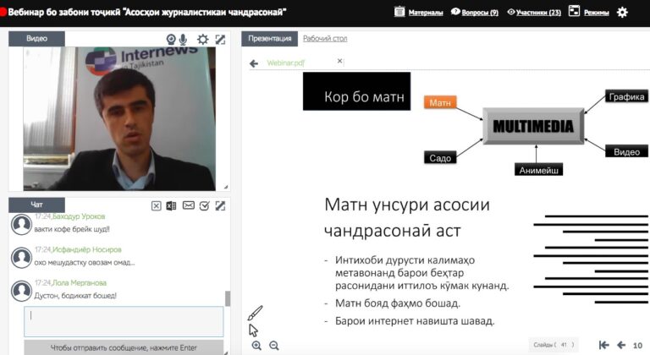Click the participants eye icon

pyautogui.click(x=510, y=12)
